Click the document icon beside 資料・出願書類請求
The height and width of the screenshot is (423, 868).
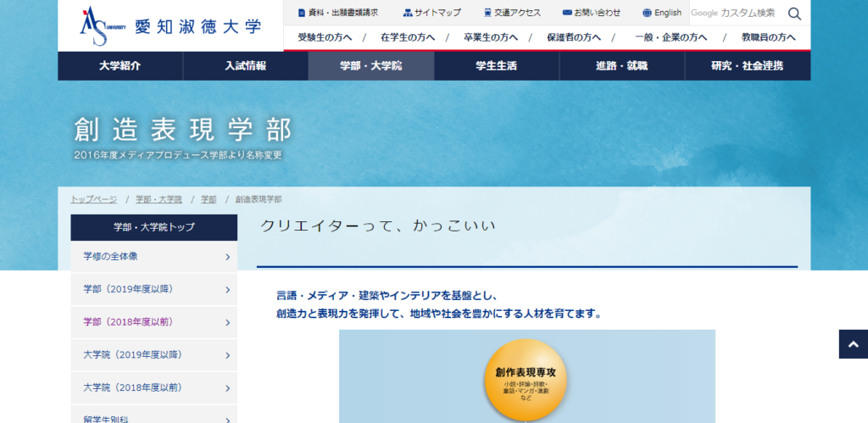click(x=301, y=13)
